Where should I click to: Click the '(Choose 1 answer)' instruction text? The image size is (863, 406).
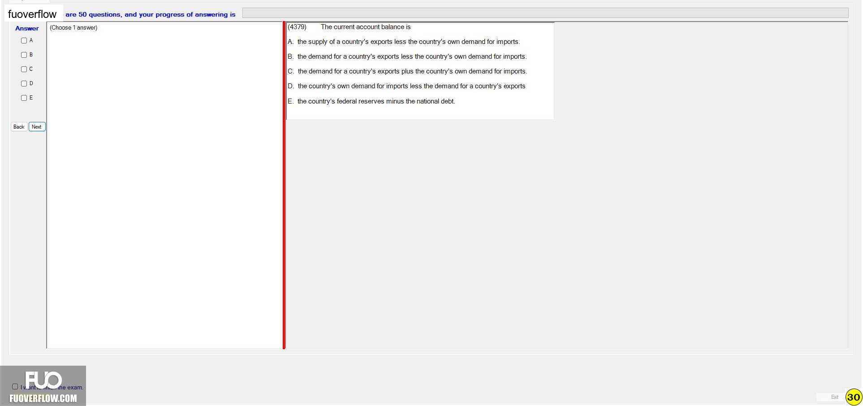[x=73, y=28]
